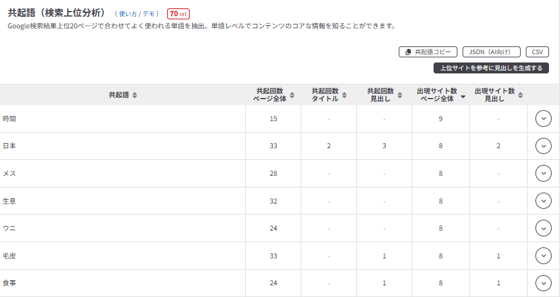Sort table by 共起語 column icon
The height and width of the screenshot is (297, 560).
point(134,95)
